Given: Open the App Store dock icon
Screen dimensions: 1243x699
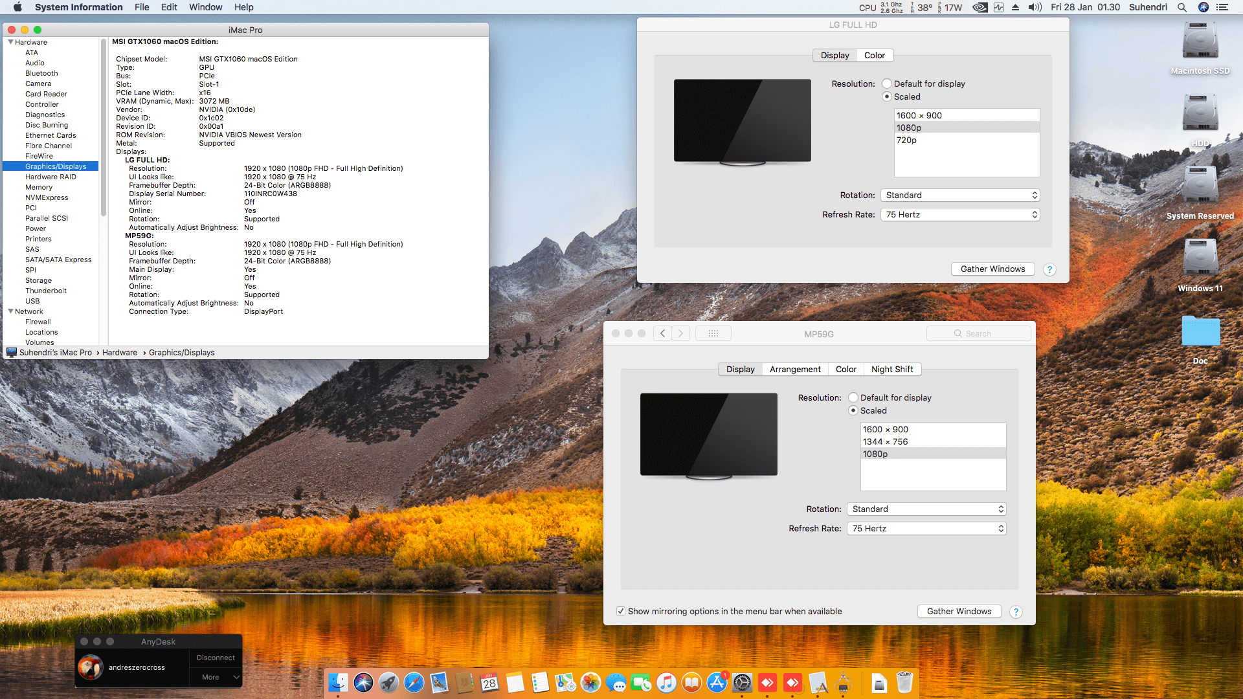Looking at the screenshot, I should (x=717, y=682).
